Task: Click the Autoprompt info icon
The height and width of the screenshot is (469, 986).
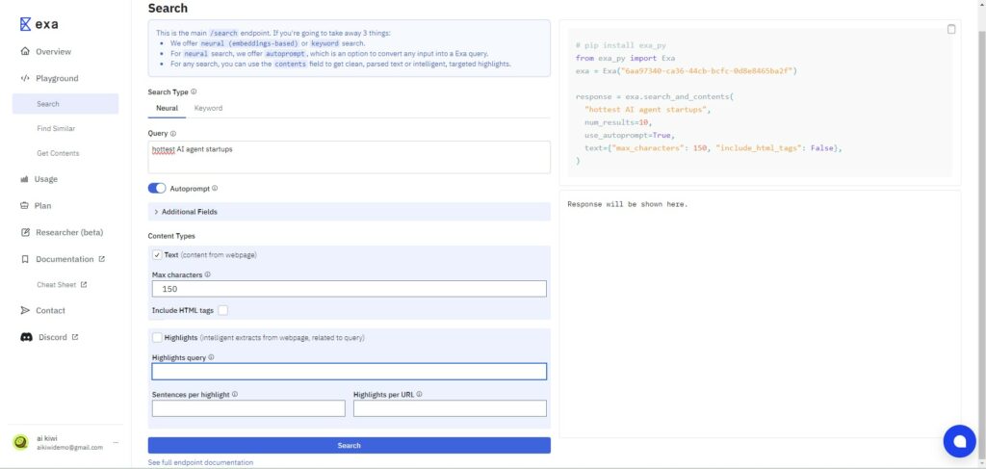Action: [x=215, y=188]
